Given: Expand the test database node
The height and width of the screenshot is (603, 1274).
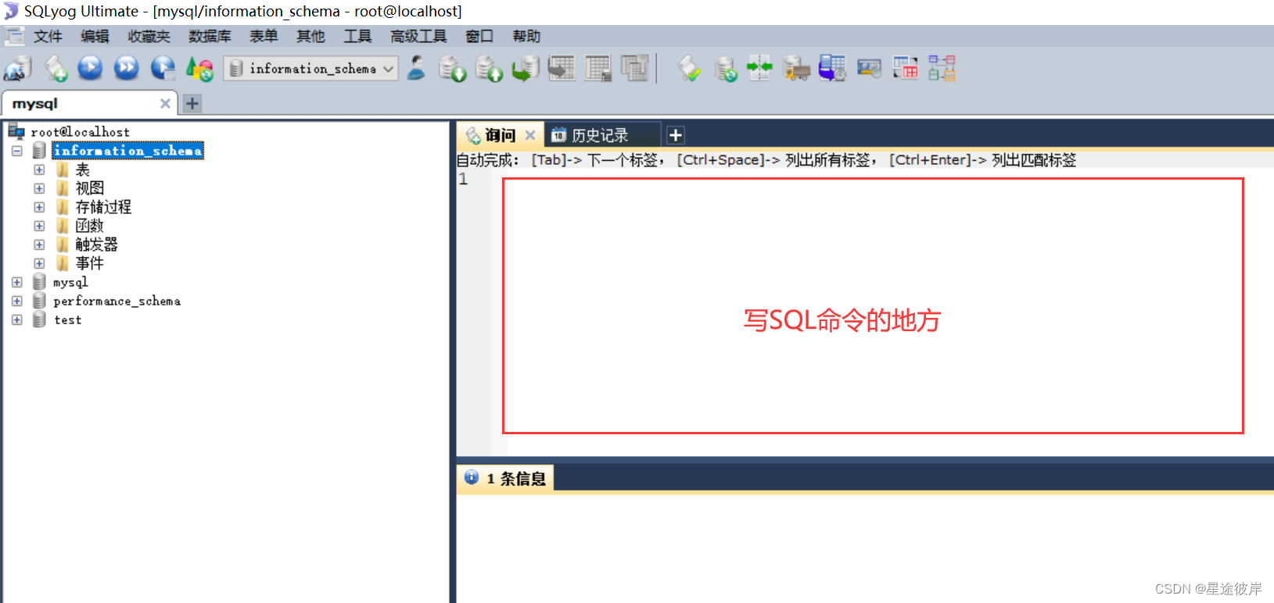Looking at the screenshot, I should point(17,319).
